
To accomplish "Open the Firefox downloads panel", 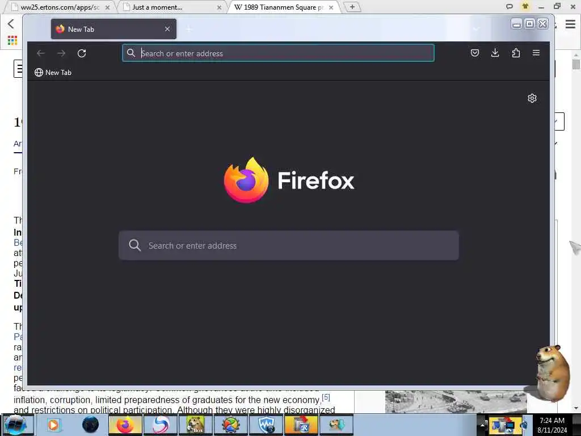I will pos(495,53).
